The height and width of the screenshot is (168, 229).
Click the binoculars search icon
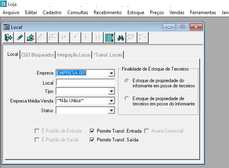120,38
